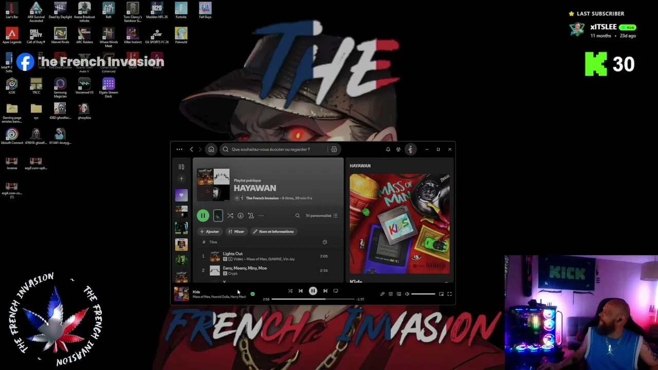Open the HAYAWAN playlist cover image
658x370 pixels.
click(213, 185)
